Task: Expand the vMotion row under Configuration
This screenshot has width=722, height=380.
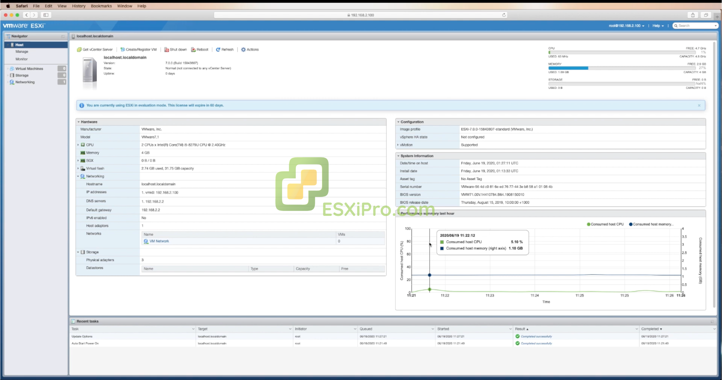Action: 398,145
